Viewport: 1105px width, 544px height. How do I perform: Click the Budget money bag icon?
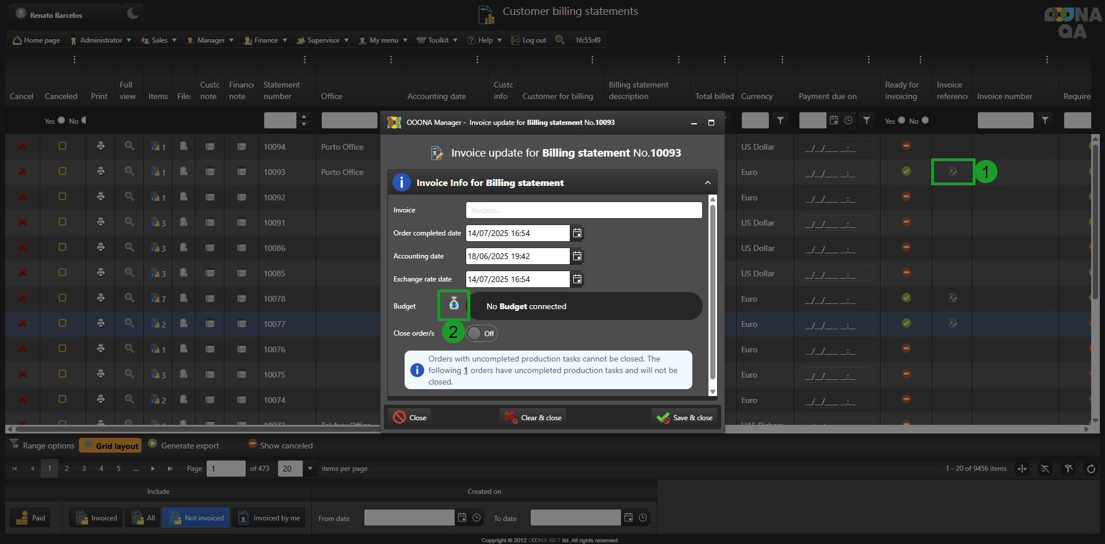point(454,304)
